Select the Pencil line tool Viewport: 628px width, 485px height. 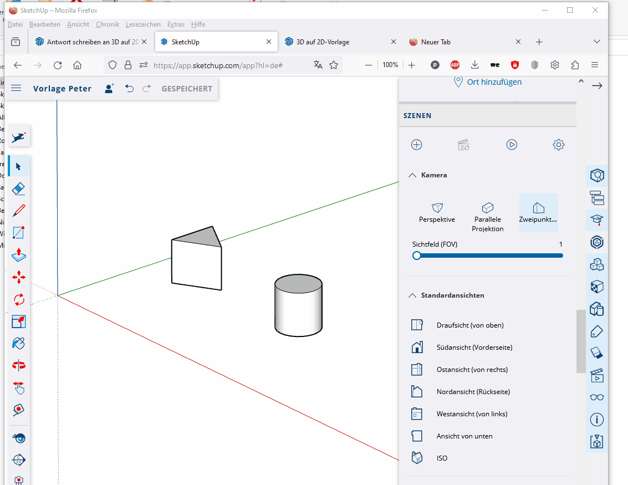pos(19,211)
